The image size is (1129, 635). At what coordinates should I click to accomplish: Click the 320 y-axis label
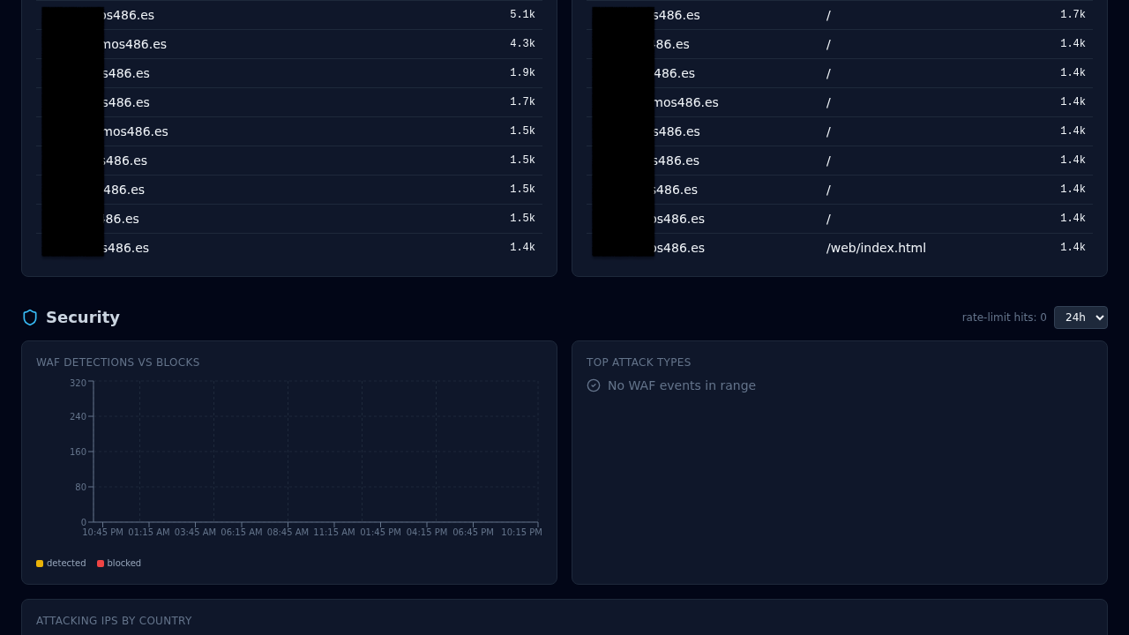click(x=79, y=383)
